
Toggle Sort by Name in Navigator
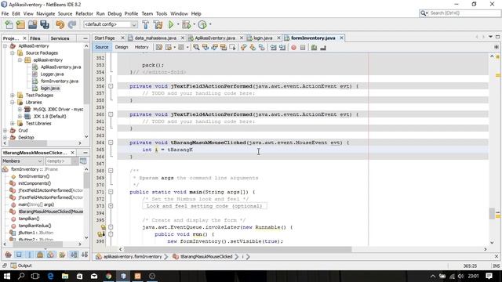[x=74, y=255]
